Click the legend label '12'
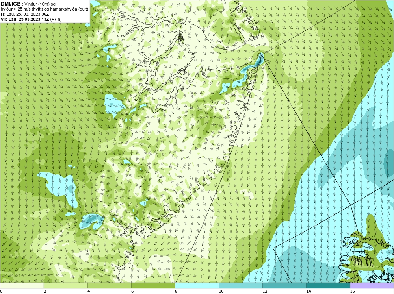This screenshot has width=394, height=294. [265, 291]
